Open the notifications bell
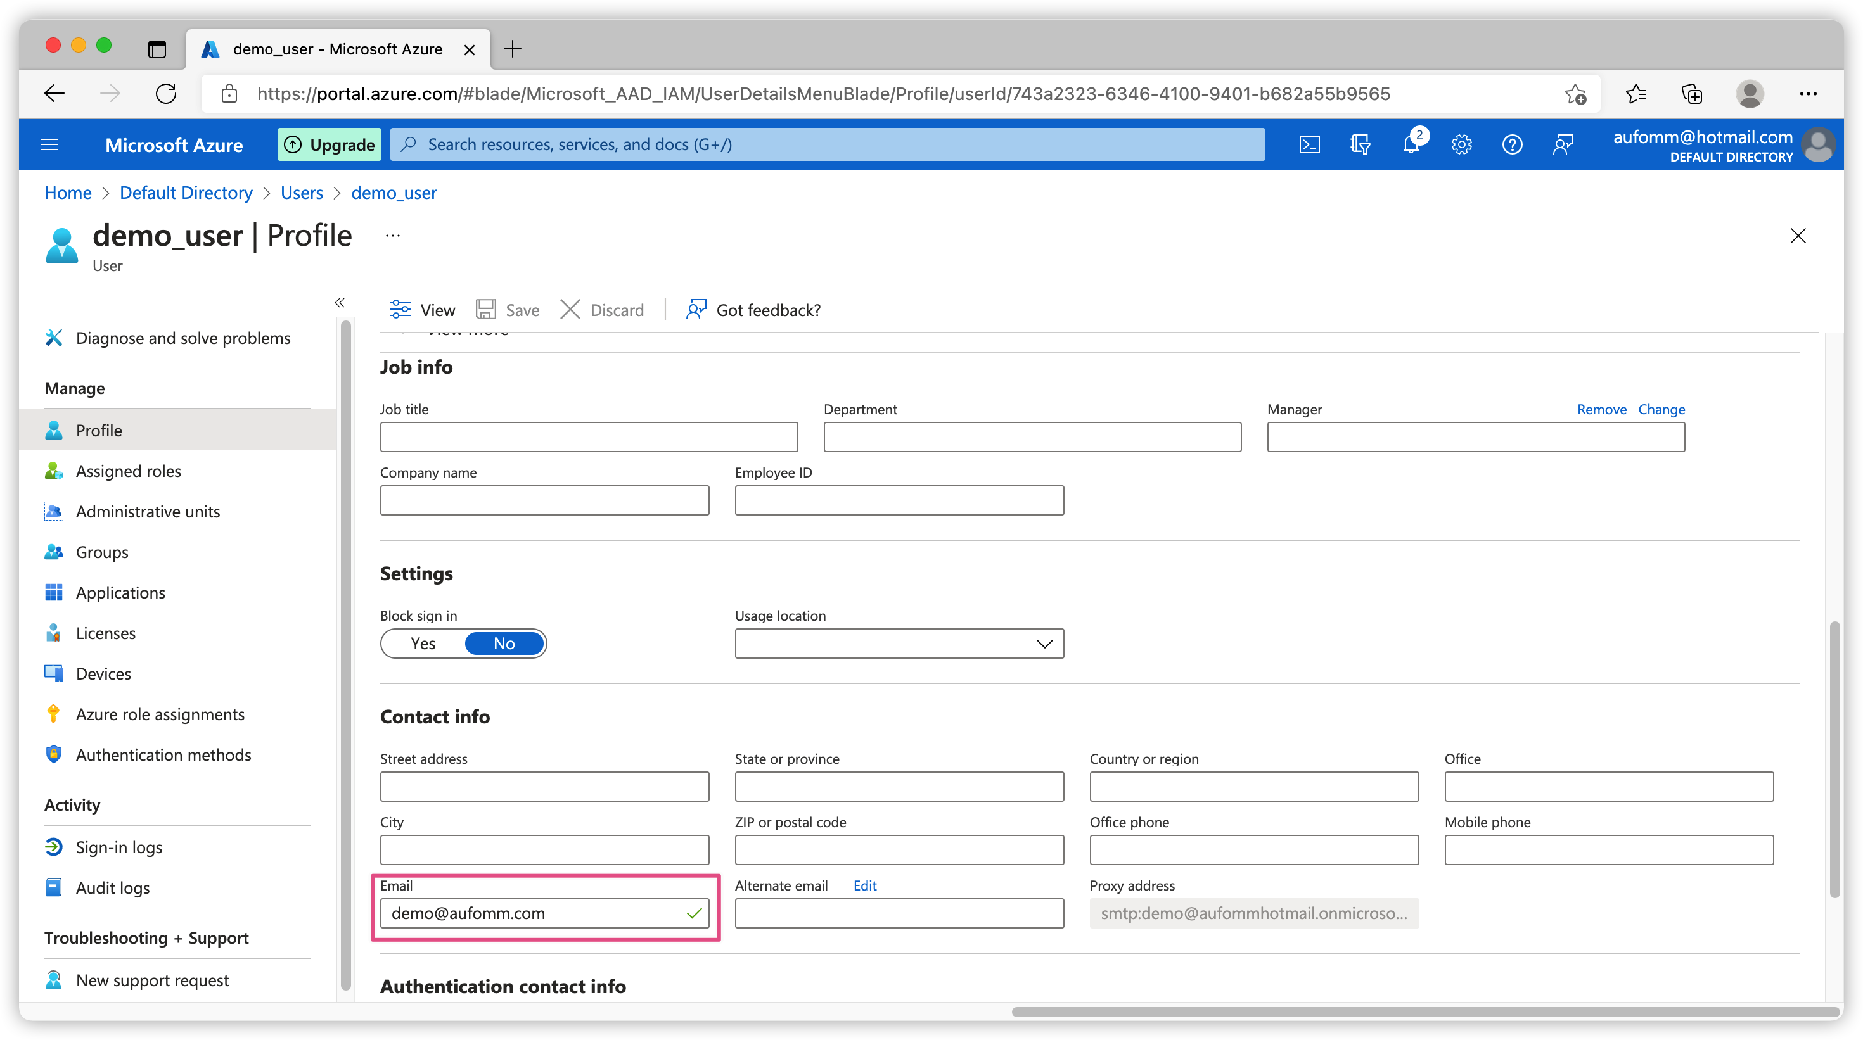1863x1040 pixels. pos(1411,144)
